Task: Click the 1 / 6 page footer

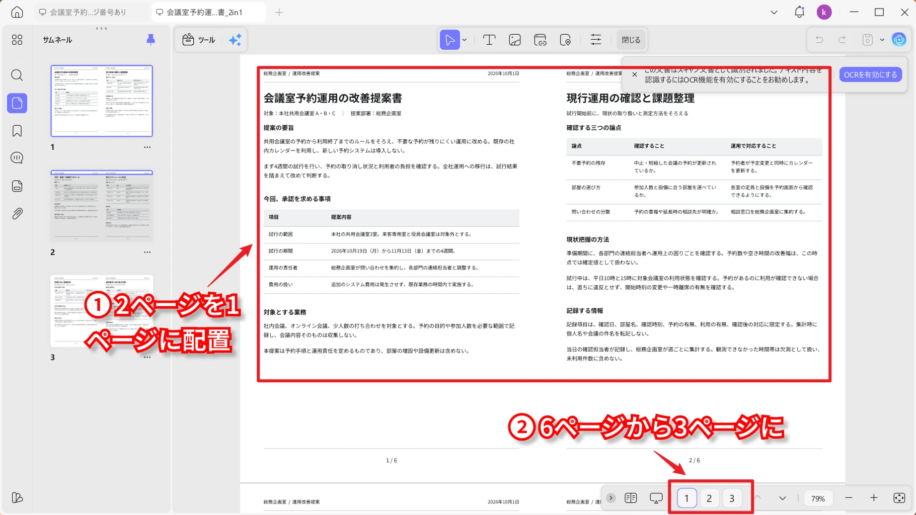Action: [391, 460]
